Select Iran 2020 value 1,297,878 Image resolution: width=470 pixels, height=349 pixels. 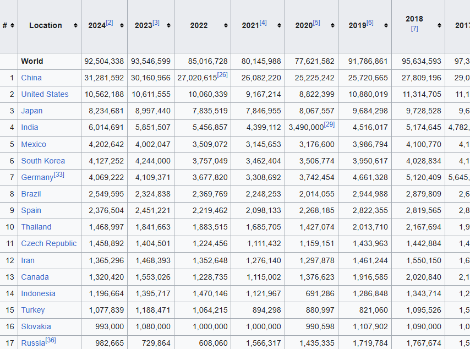pyautogui.click(x=317, y=260)
